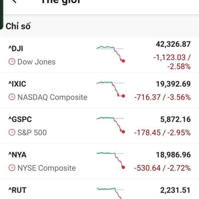
Task: Select the ^IXIC ticker symbol
Action: (x=17, y=84)
